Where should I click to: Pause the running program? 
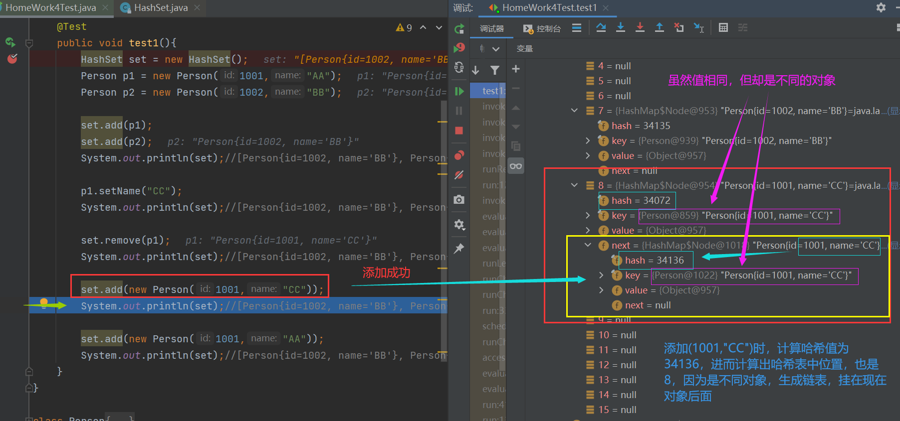(459, 111)
